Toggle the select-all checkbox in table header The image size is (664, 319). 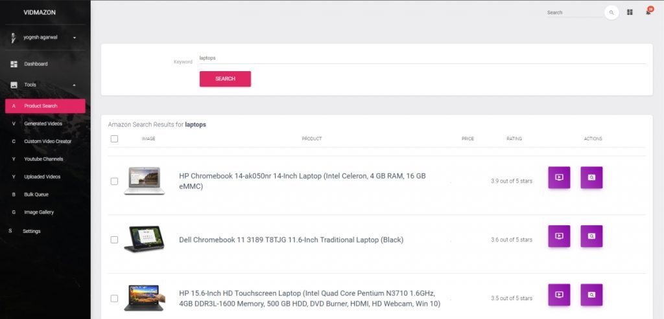point(114,138)
